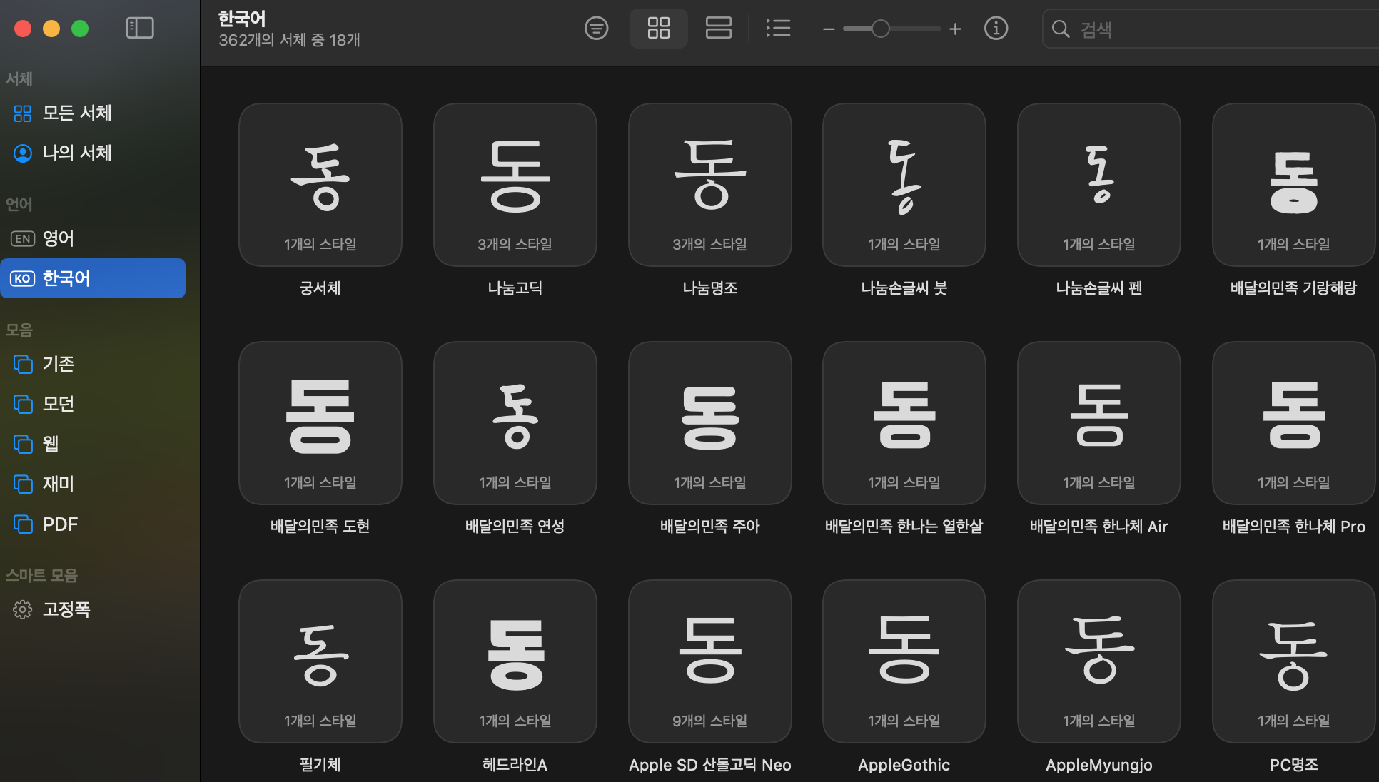Select 나의 서체 in sidebar
1379x782 pixels.
tap(77, 153)
